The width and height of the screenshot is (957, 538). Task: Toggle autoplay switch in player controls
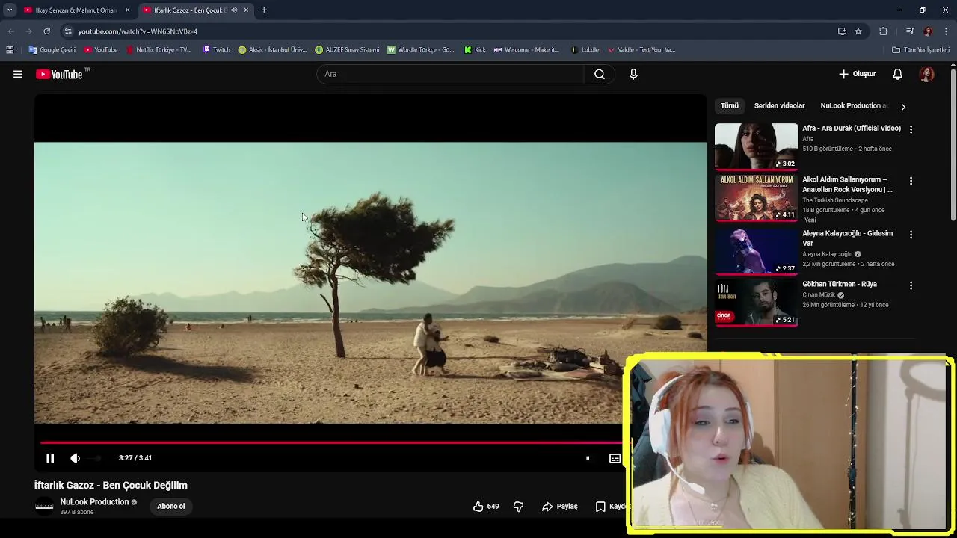point(588,458)
